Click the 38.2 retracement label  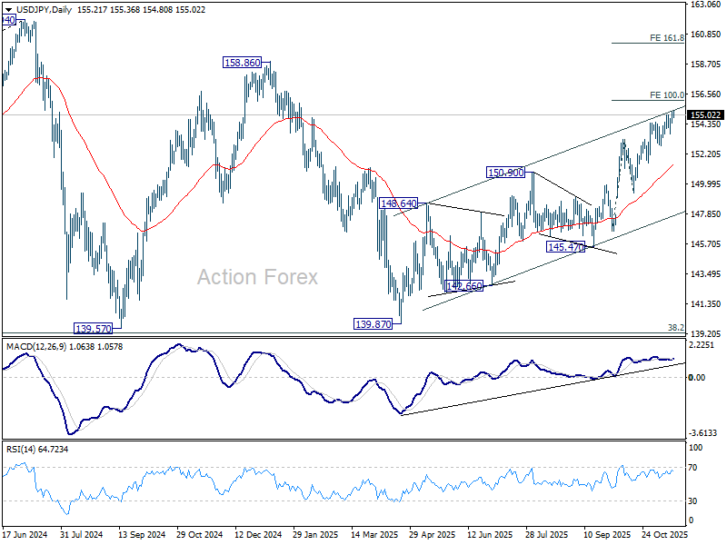(675, 328)
